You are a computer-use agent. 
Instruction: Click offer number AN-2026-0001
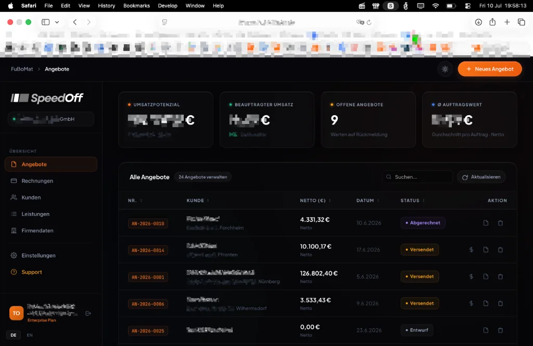[x=148, y=277]
